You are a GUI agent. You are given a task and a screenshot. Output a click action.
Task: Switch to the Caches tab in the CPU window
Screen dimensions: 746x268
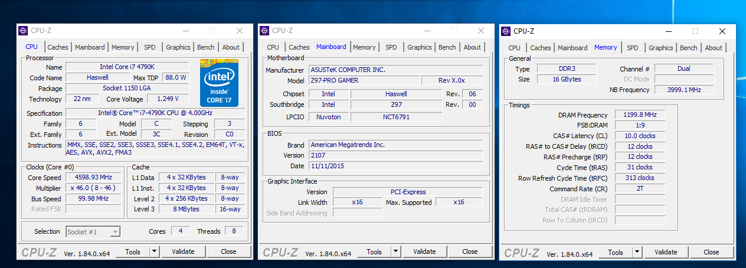58,47
